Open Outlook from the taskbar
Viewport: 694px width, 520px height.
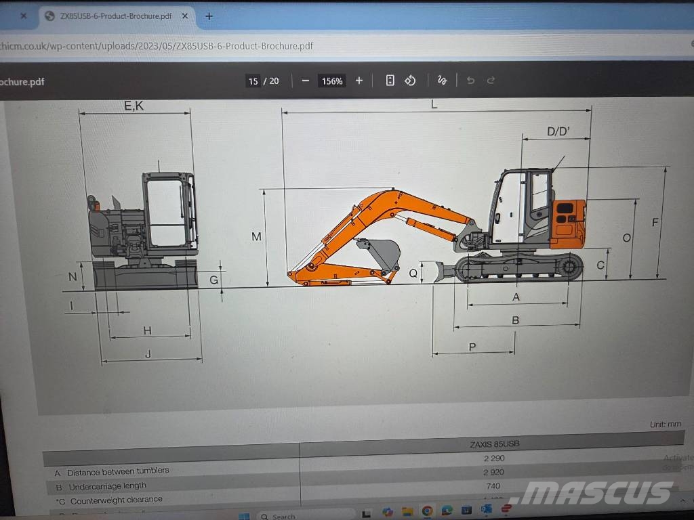click(487, 509)
